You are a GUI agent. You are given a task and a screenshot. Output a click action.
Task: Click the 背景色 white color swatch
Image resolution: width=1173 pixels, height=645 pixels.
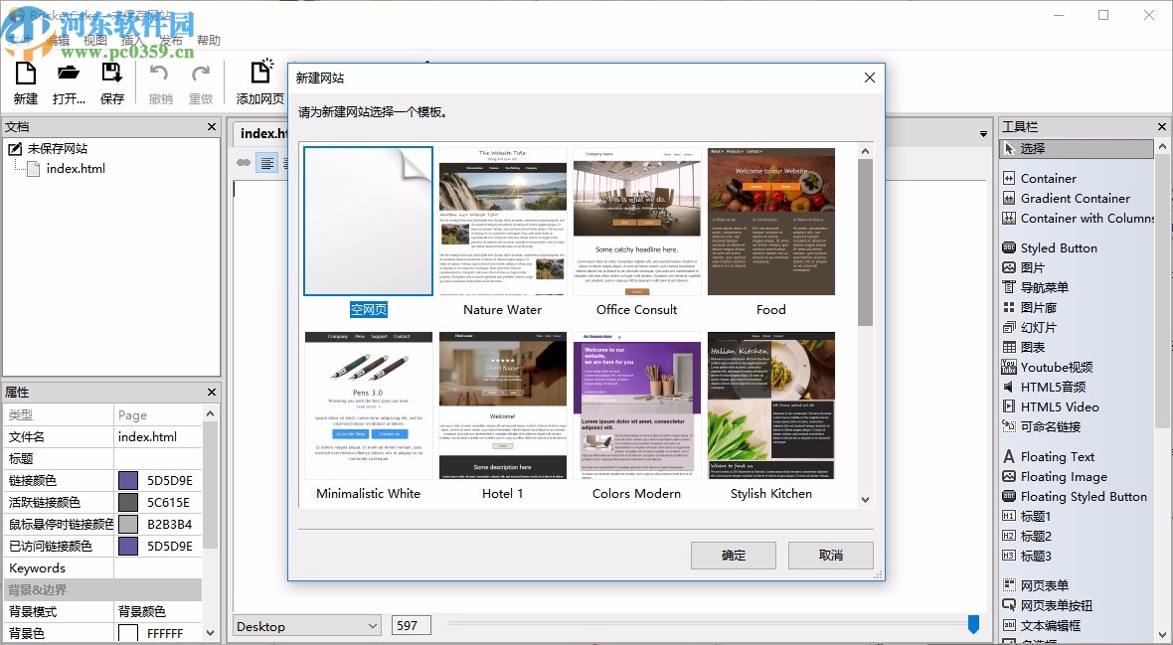click(128, 633)
